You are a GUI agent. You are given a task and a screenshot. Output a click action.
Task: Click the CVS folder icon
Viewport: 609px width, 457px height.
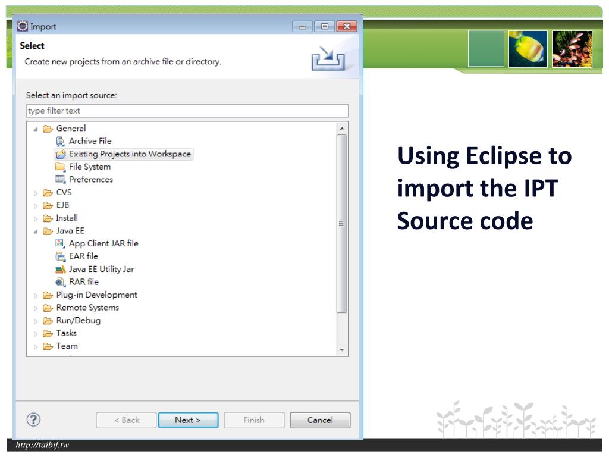(48, 193)
